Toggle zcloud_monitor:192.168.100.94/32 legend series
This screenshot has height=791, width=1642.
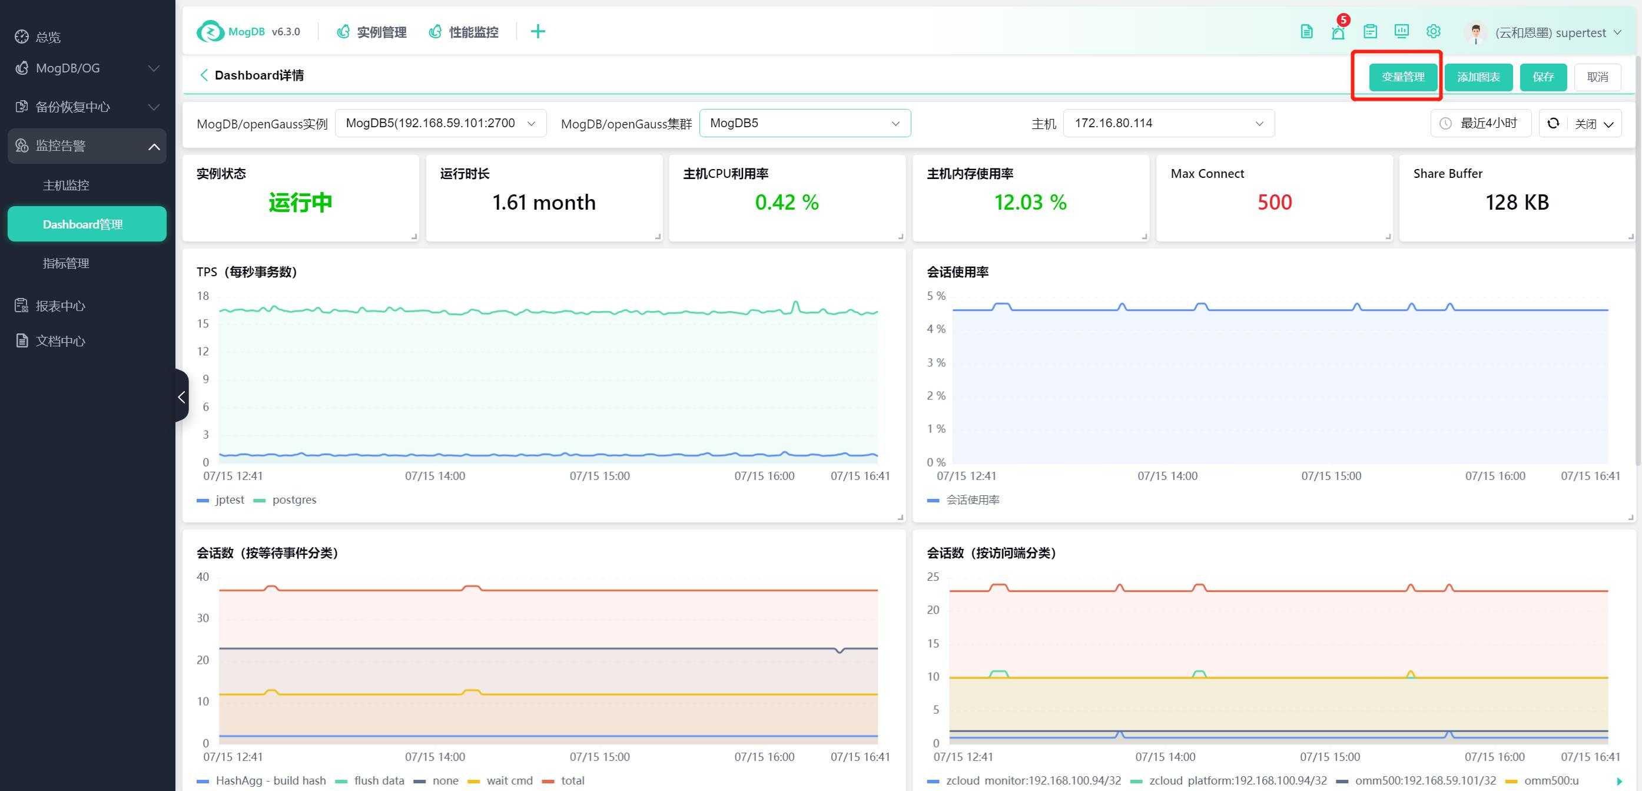pos(1024,781)
